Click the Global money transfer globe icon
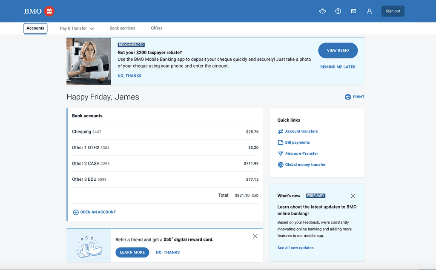Viewport: 436px width, 270px height. coord(281,165)
